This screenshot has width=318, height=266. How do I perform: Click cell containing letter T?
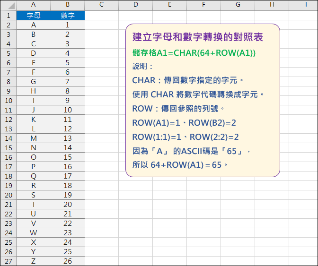(x=34, y=205)
